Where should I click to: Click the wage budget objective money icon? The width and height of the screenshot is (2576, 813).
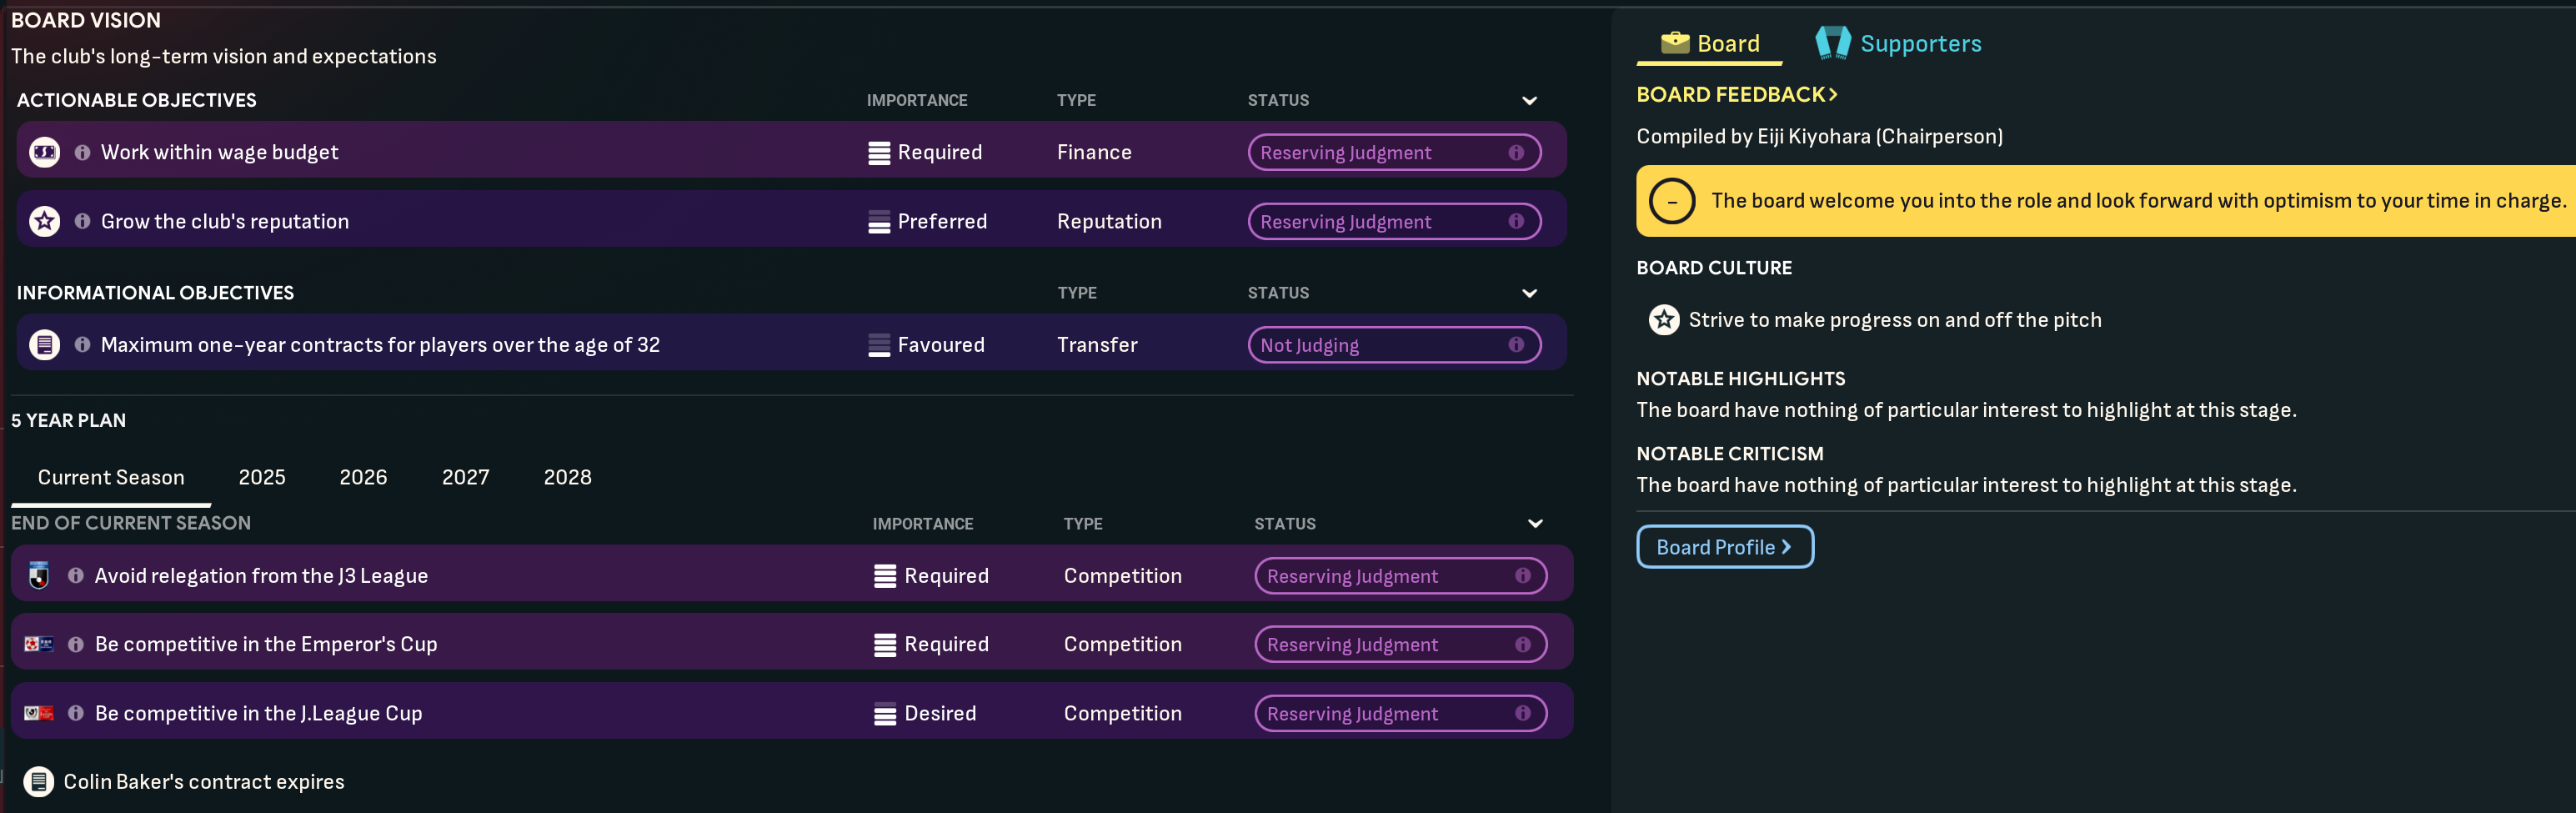click(44, 152)
